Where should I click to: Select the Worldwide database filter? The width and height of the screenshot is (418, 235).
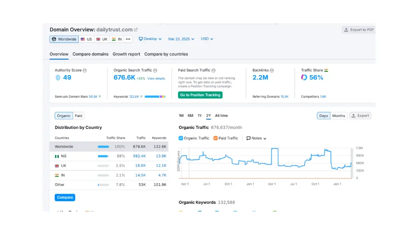coord(64,39)
